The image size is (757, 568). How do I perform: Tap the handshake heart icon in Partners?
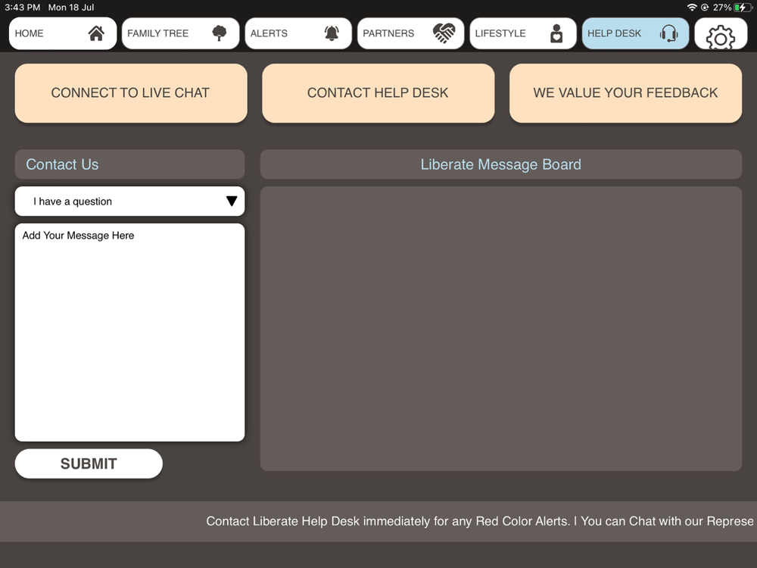[x=444, y=33]
